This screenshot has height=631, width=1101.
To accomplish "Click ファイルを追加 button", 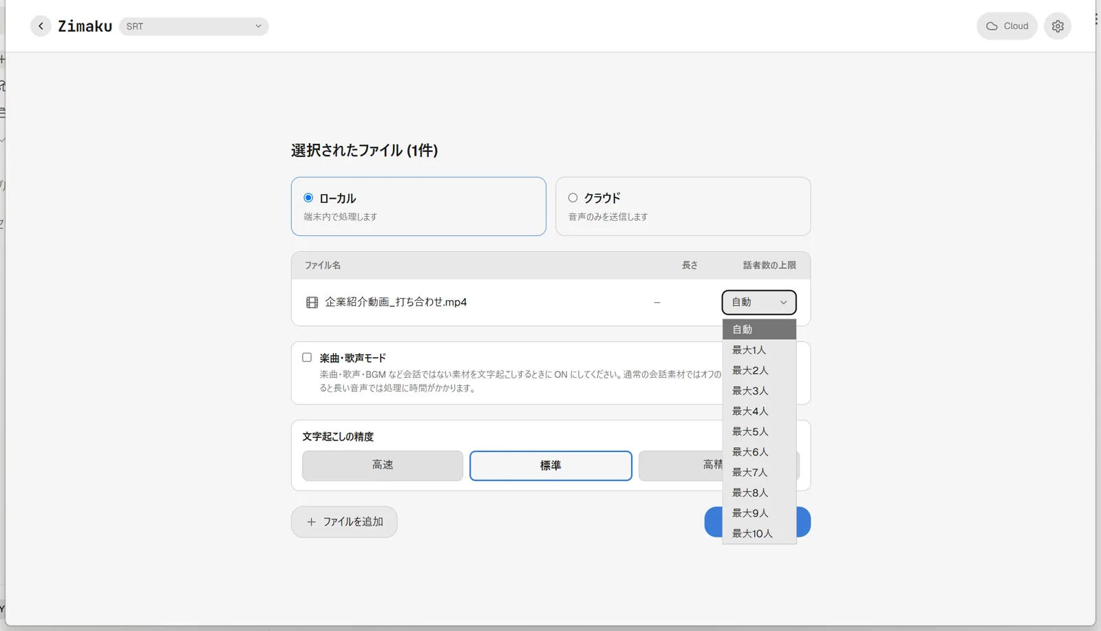I will [344, 522].
